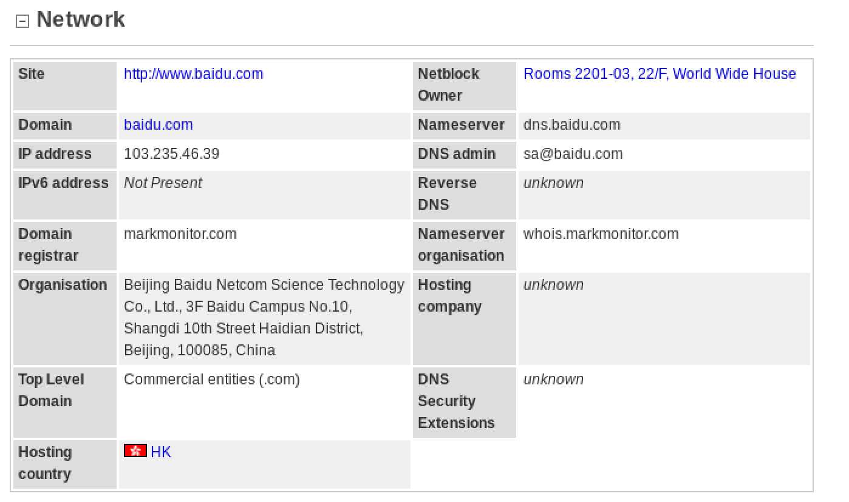Screen dimensions: 849x502
Task: Click the Not Present IPv6 value
Action: [163, 183]
